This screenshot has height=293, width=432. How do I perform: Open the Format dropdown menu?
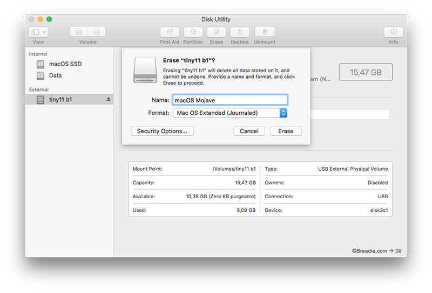230,113
